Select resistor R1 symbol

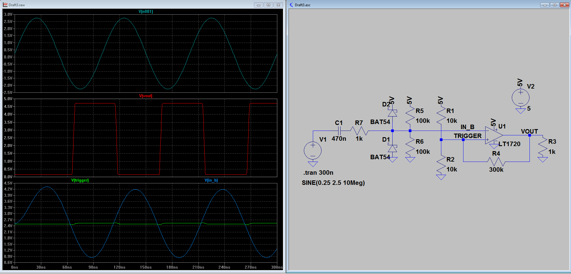click(x=441, y=116)
